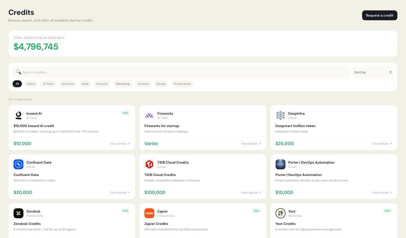Click the Easy badge on Zendesk card
The image size is (406, 238).
click(x=126, y=211)
